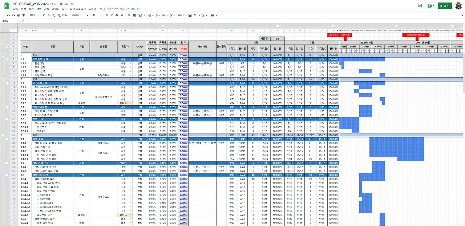The width and height of the screenshot is (465, 226).
Task: Open the 보기 menu
Action: point(31,8)
